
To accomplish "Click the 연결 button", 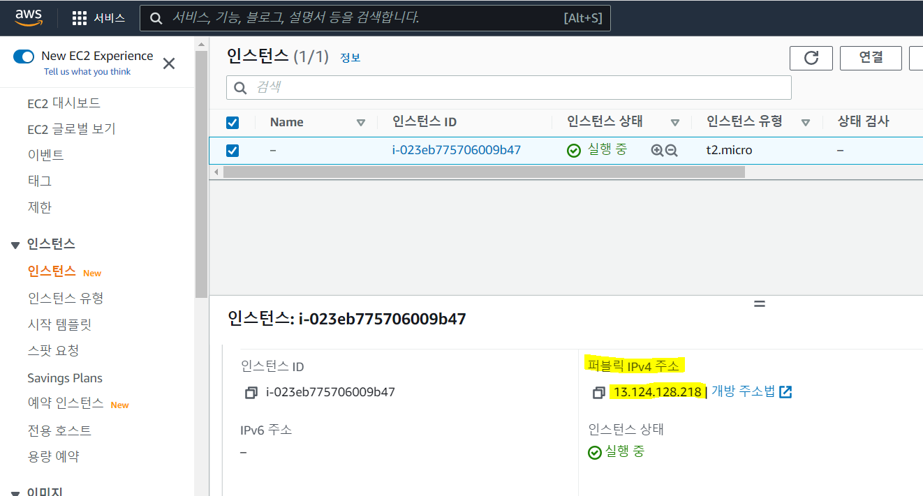I will tap(871, 58).
